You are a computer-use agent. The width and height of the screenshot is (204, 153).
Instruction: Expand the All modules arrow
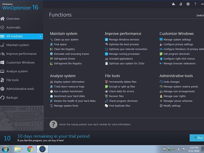(40, 36)
